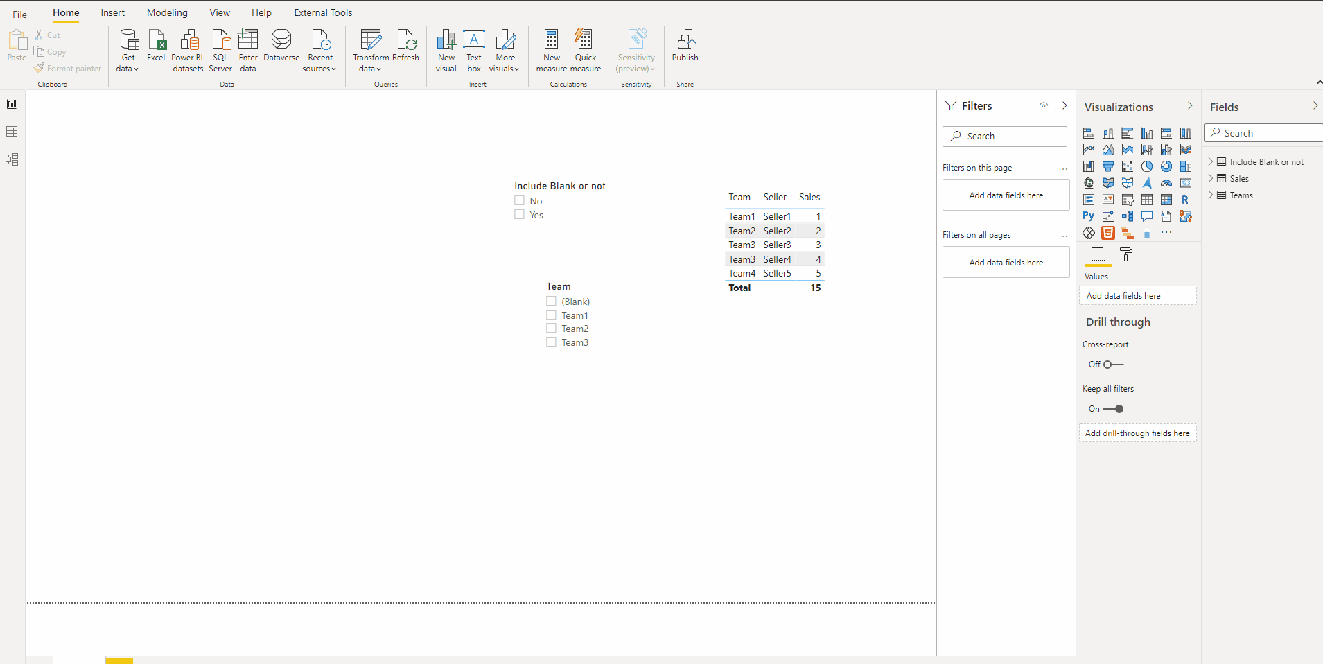Select the Funnel chart visualization

[x=1108, y=166]
